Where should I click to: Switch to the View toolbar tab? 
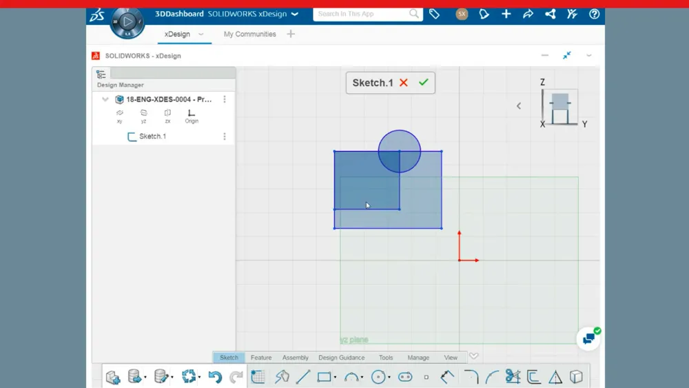[x=451, y=358]
